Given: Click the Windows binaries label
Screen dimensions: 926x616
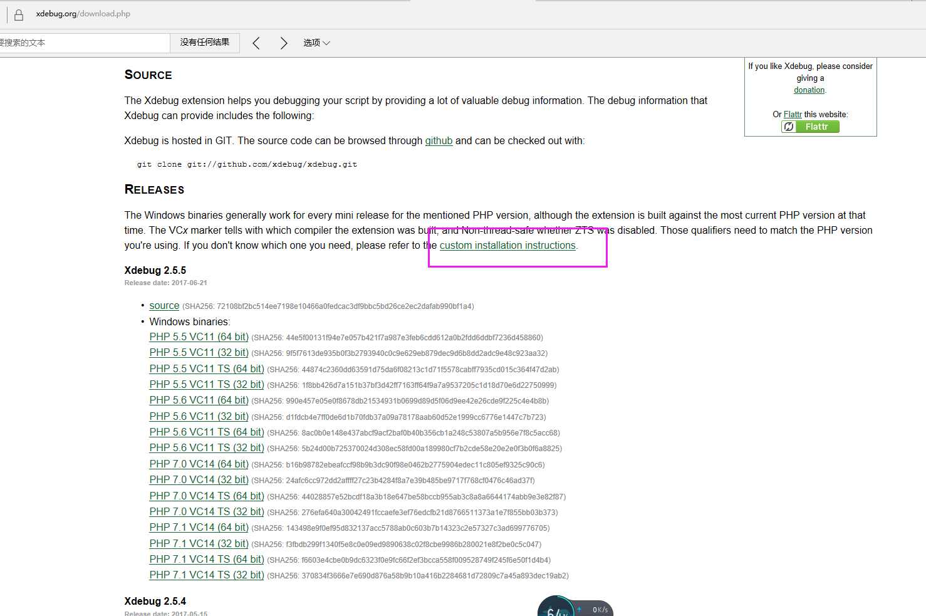Looking at the screenshot, I should pos(189,321).
